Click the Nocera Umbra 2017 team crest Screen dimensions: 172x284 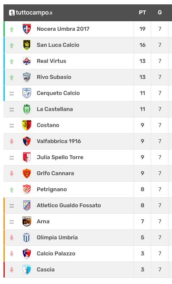coord(27,29)
